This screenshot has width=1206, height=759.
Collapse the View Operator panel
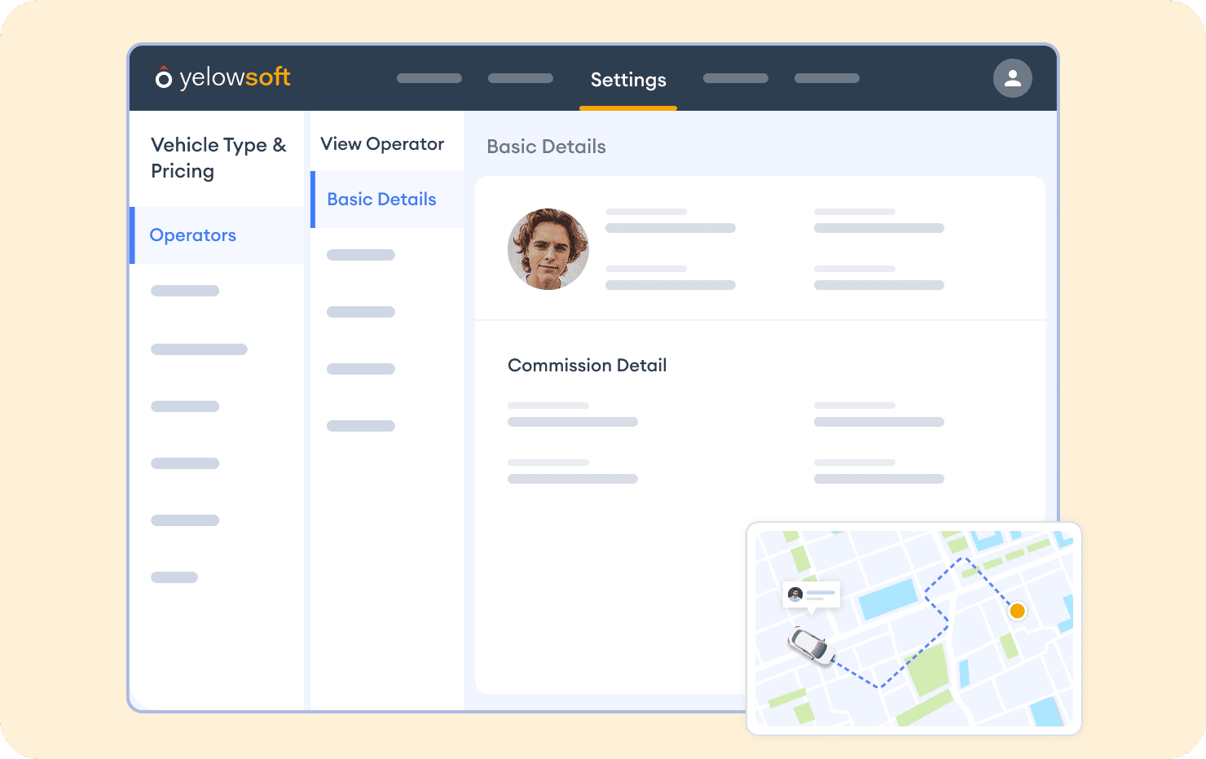point(382,143)
